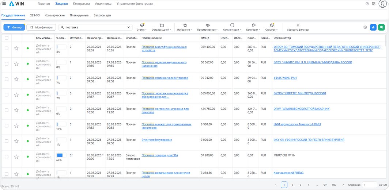Expand the Осталось дней dropdown
Screen dimensions: 389x190
pos(162,27)
